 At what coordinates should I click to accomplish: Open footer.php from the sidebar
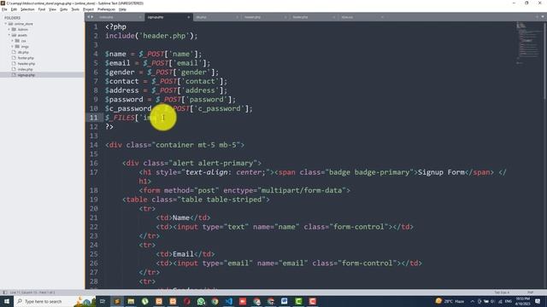click(26, 58)
